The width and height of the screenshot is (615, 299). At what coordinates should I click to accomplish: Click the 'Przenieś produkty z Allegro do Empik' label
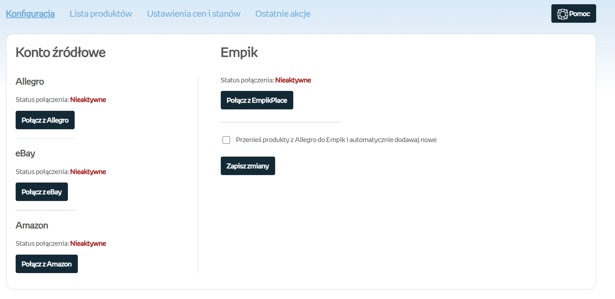(x=336, y=140)
